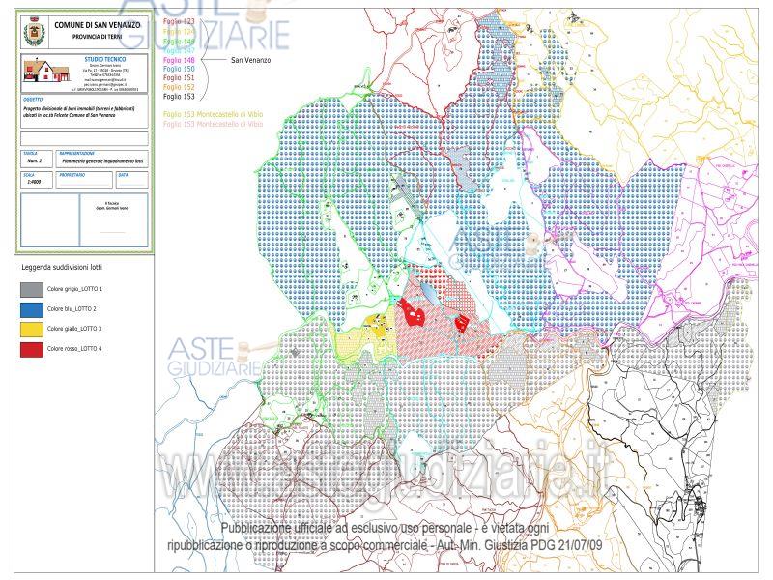Select the yellow LOTTO 3 color swatch
Viewport: 773px width, 580px height.
point(32,329)
